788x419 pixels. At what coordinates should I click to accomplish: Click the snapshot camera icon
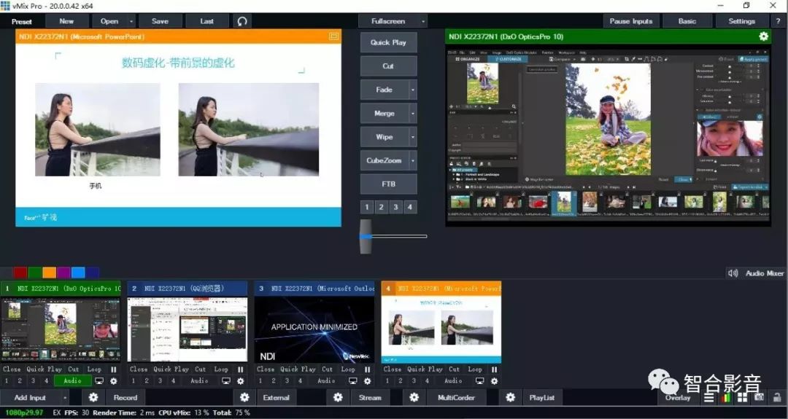pyautogui.click(x=760, y=397)
